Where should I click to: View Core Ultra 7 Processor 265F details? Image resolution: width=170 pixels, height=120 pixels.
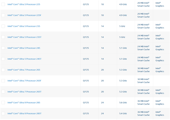(x=24, y=81)
